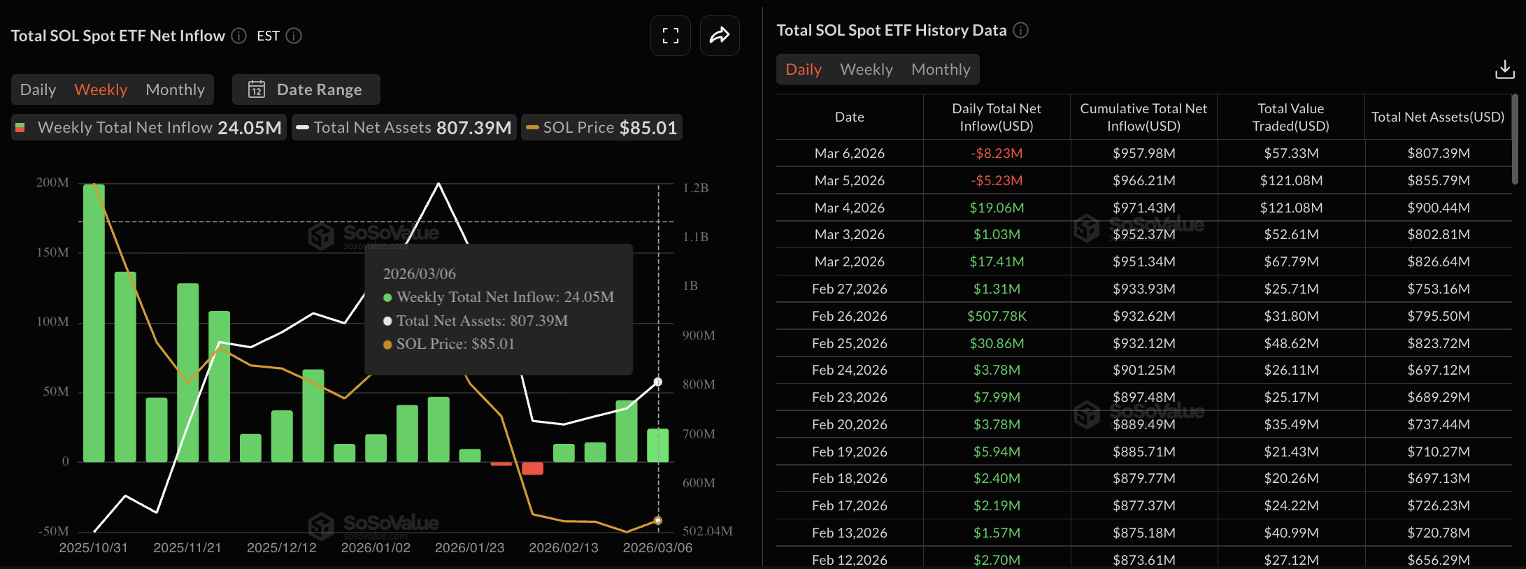This screenshot has width=1526, height=569.
Task: Click the tallest green bar at 2025/10/31
Action: pos(94,322)
